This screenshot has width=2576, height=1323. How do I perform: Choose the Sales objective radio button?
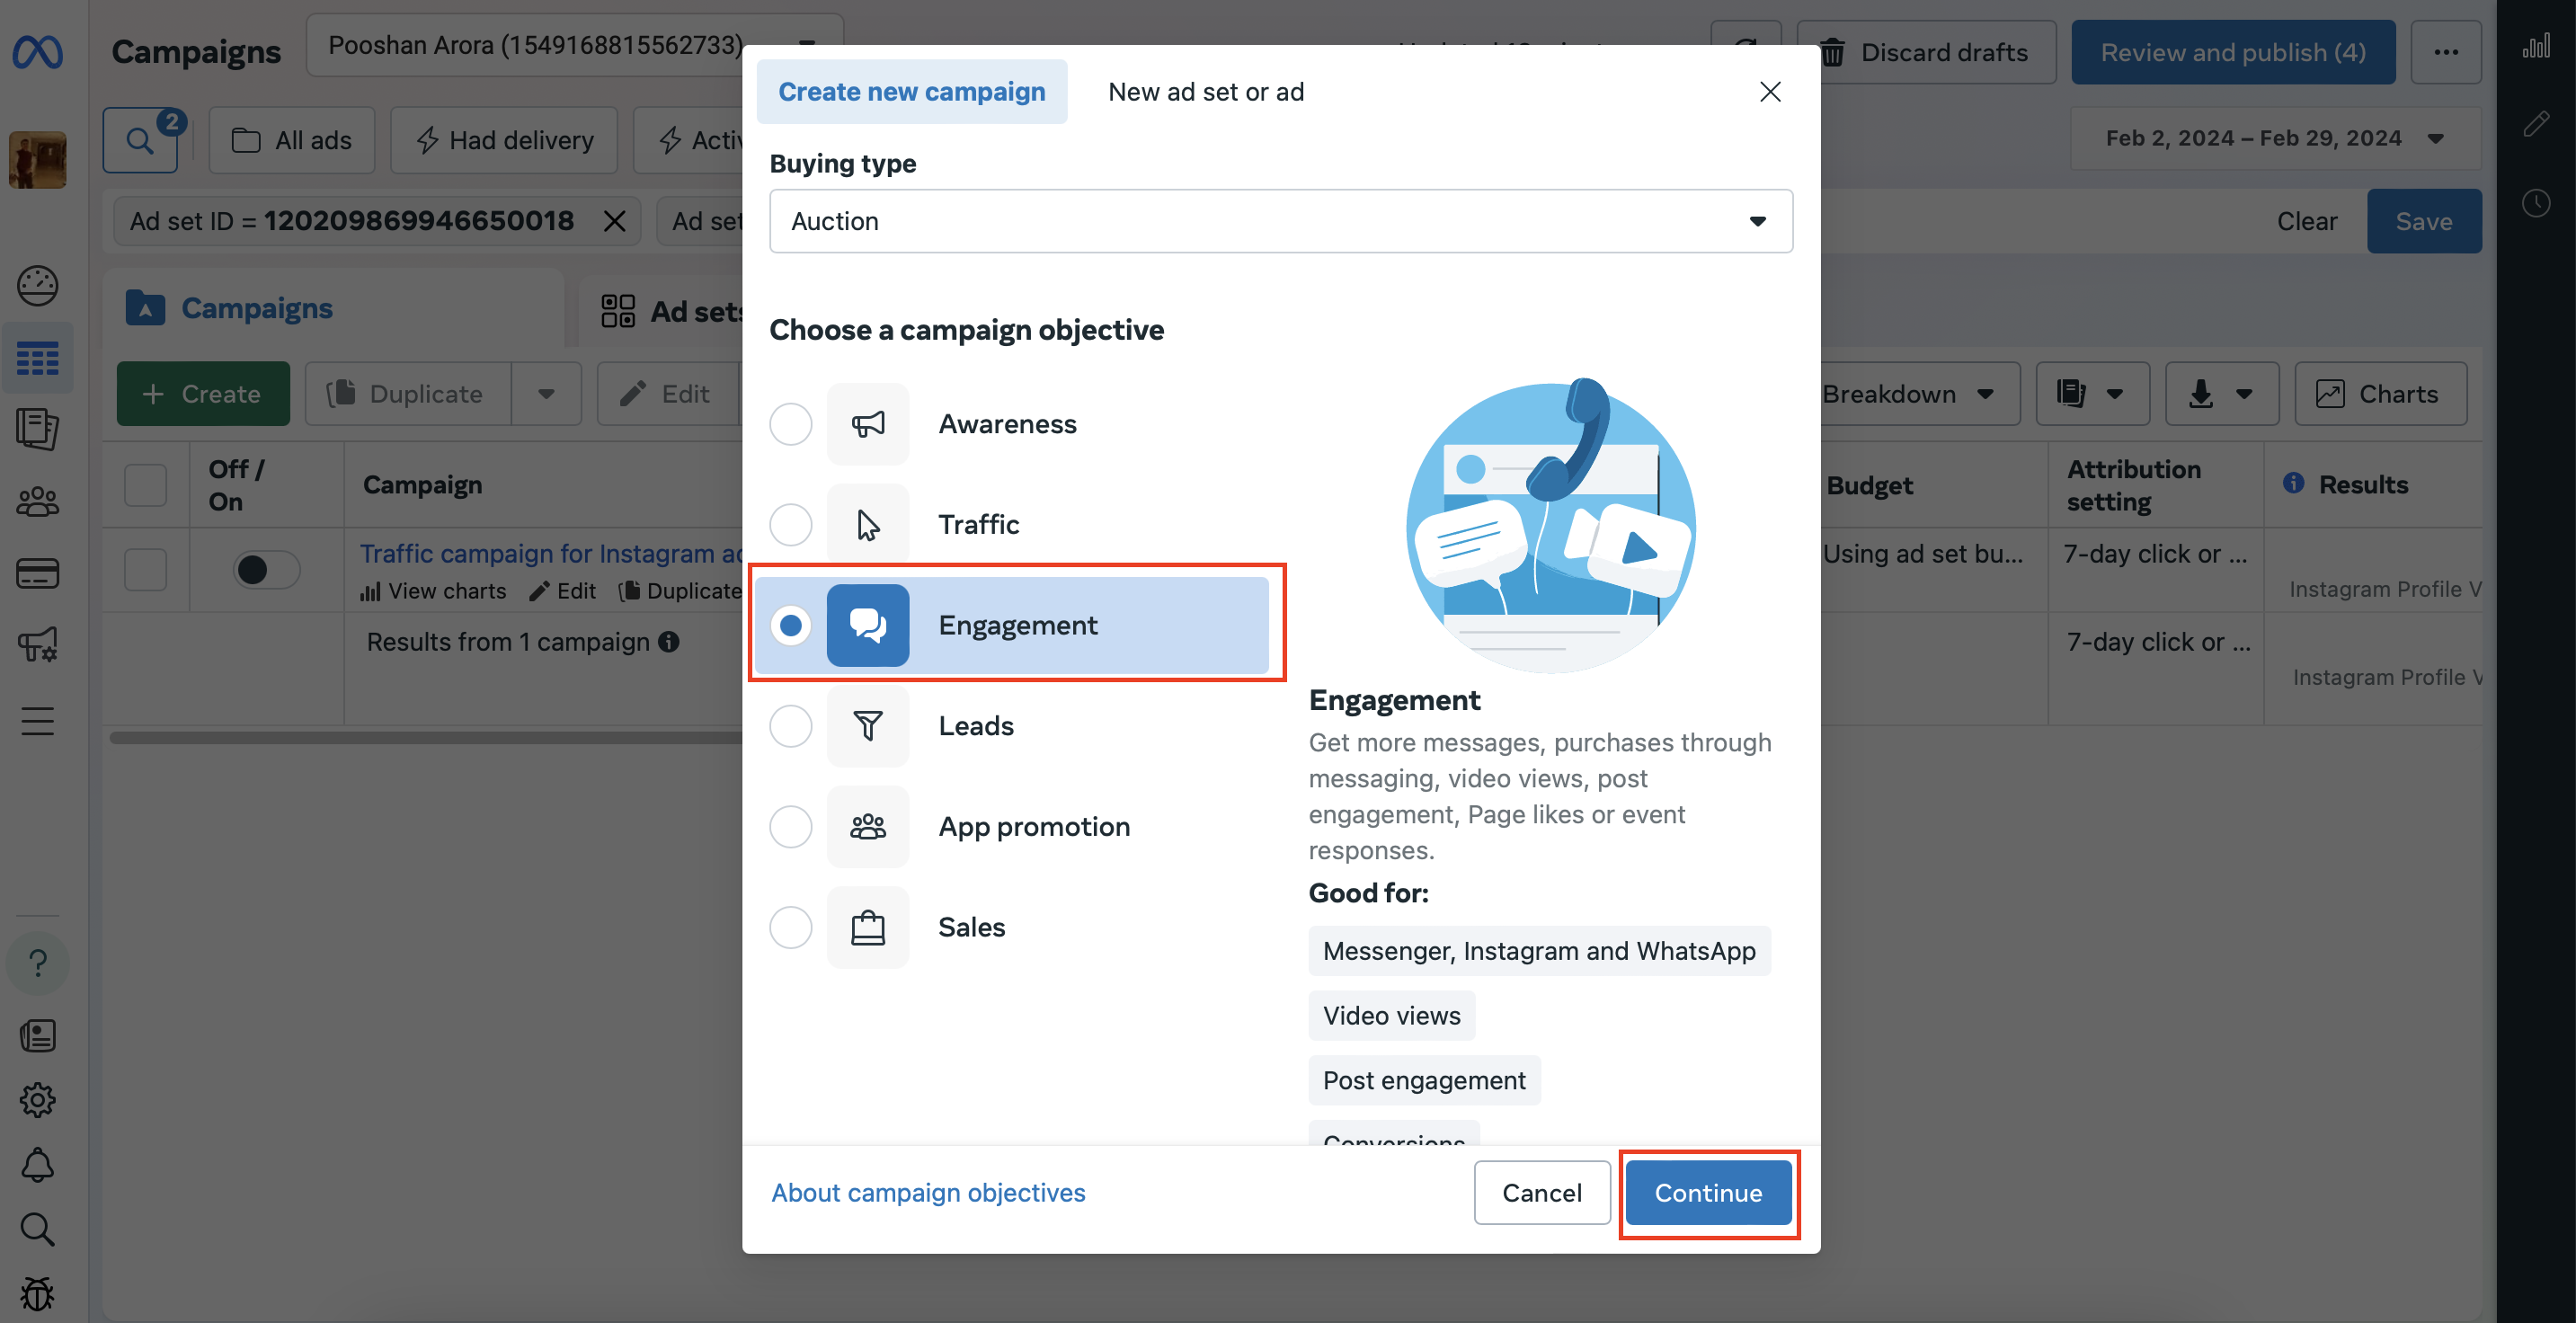pos(790,927)
